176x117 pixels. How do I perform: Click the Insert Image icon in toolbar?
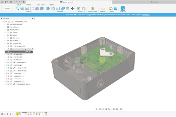116,9
